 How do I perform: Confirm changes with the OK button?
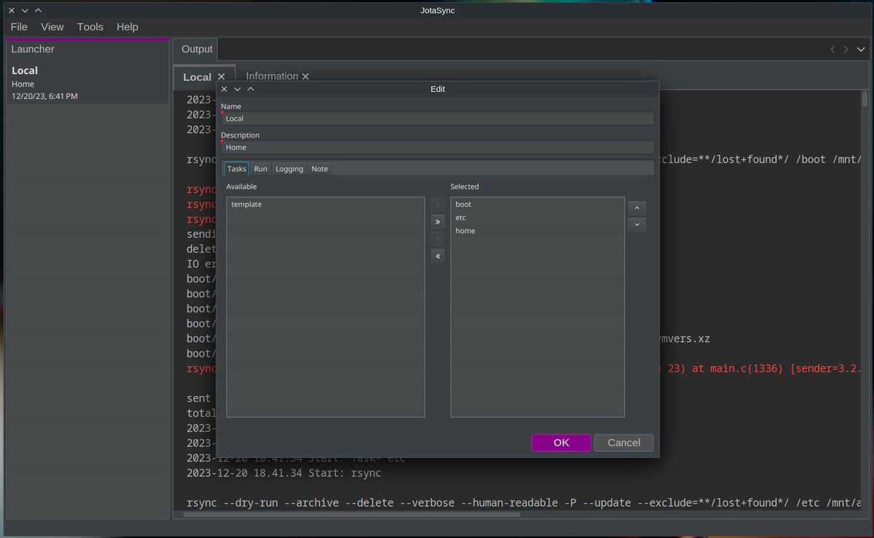pos(560,443)
